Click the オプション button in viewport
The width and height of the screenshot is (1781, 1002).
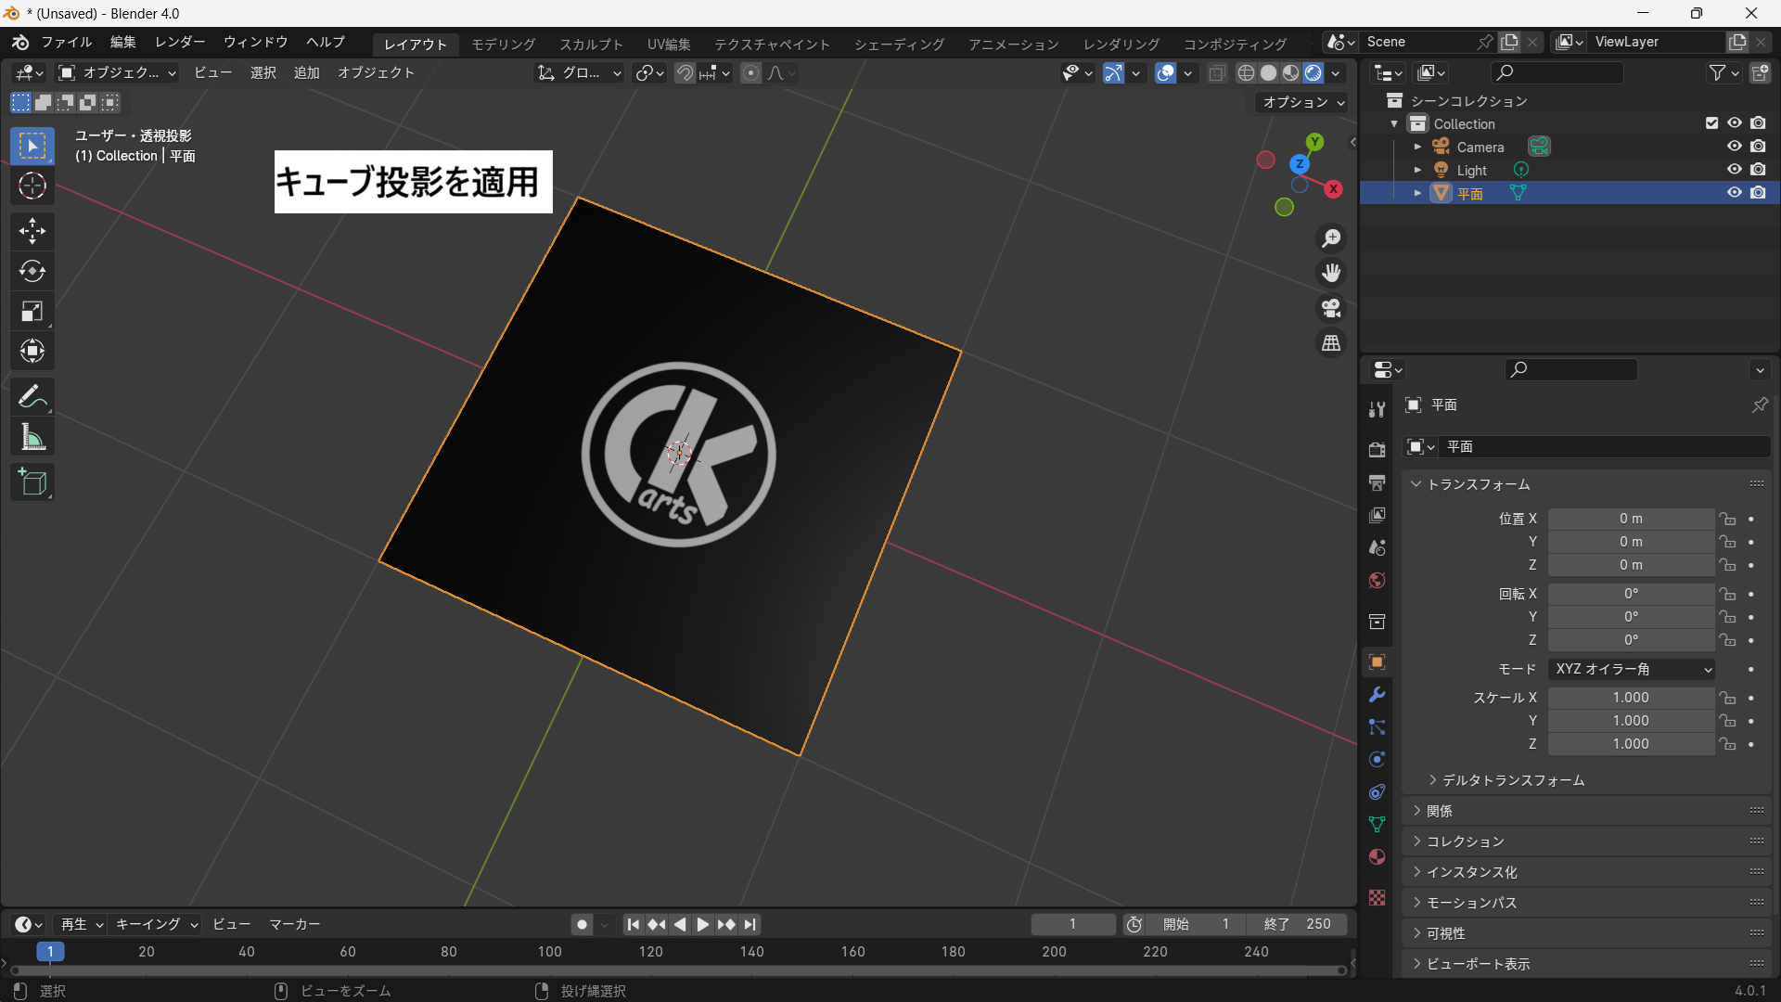click(1302, 102)
